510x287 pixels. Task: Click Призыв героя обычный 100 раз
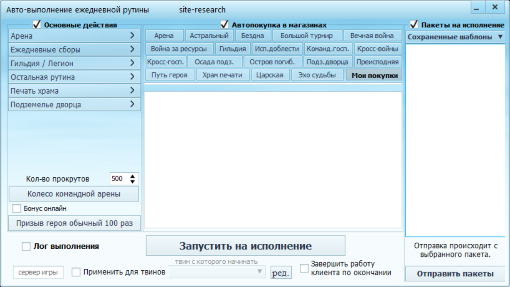tap(74, 223)
